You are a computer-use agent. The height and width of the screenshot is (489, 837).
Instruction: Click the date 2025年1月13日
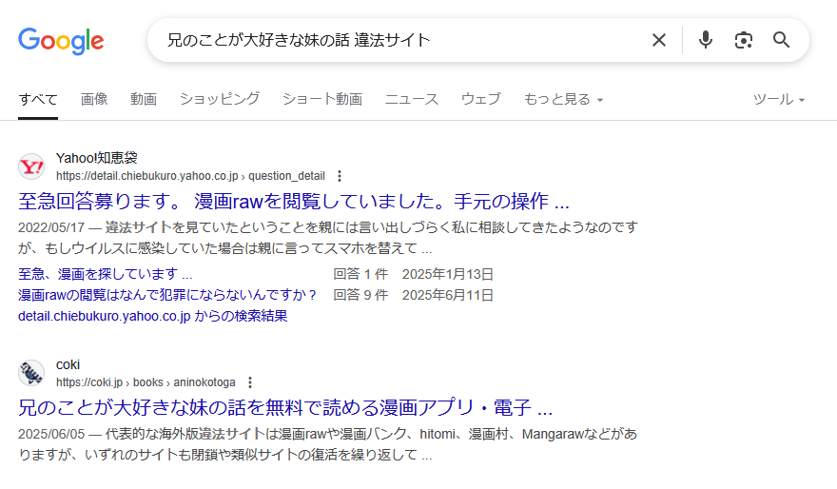(448, 274)
